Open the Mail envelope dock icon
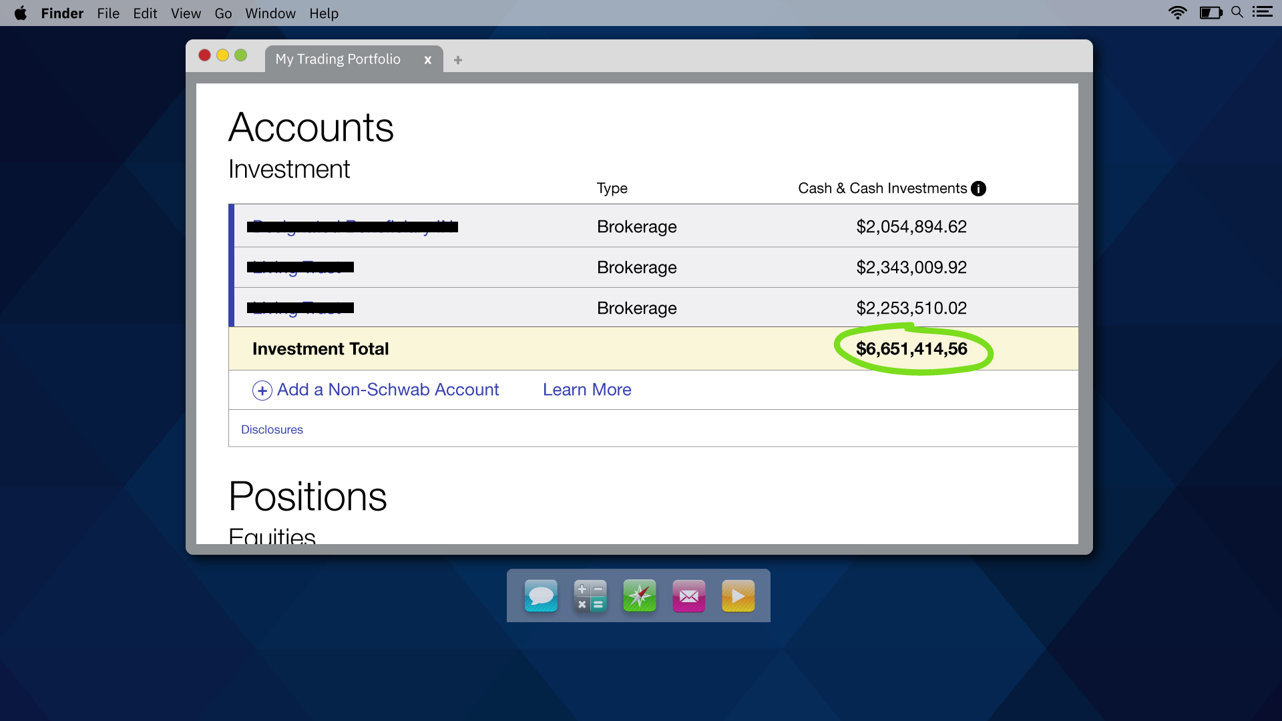Viewport: 1282px width, 721px height. pyautogui.click(x=689, y=595)
